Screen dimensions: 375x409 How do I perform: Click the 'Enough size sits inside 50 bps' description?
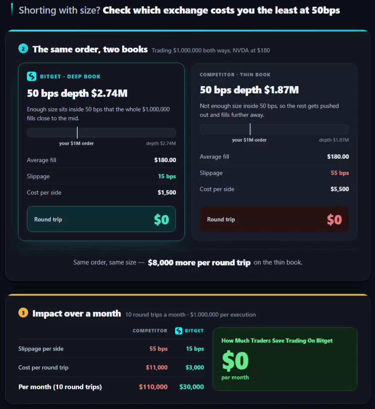tap(98, 114)
